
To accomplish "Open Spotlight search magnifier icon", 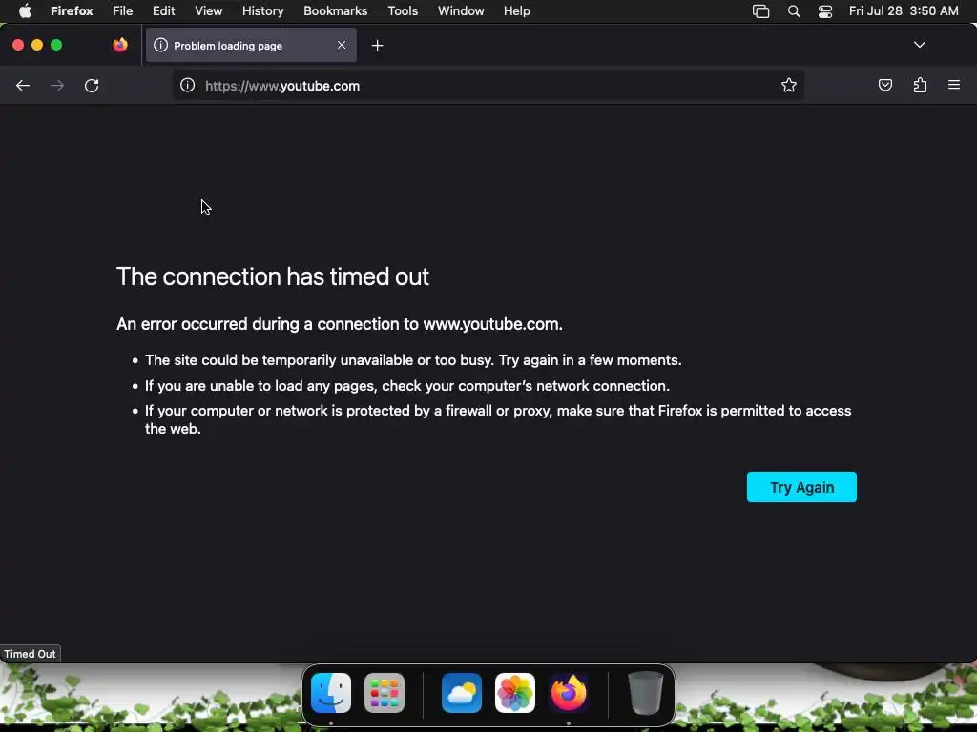I will pos(794,11).
